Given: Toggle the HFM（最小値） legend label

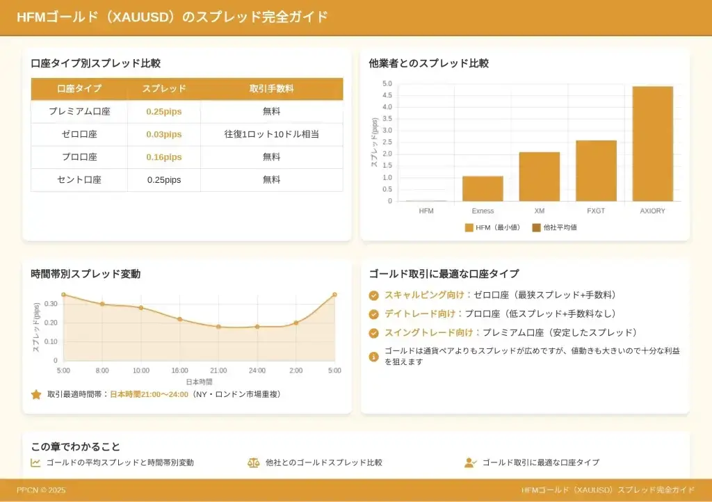Looking at the screenshot, I should point(499,227).
